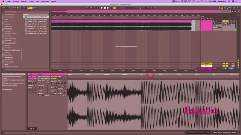This screenshot has width=241, height=135.
Task: Open the quantization menu showing 1 Bar
Action: [35, 8]
